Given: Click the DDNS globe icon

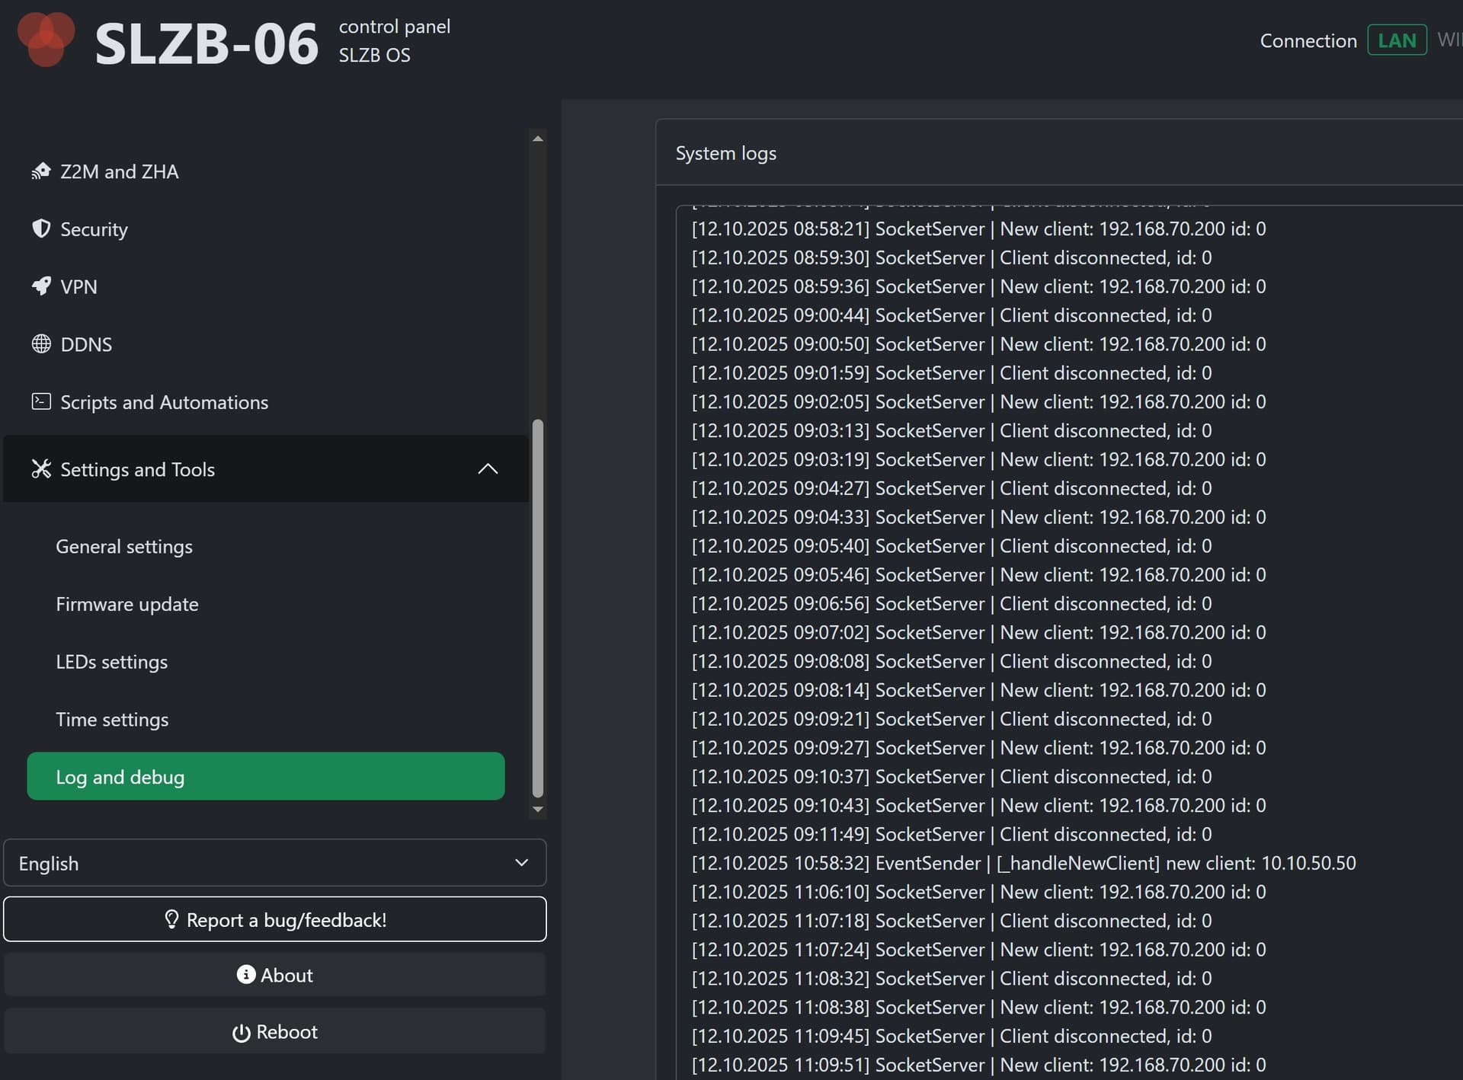Looking at the screenshot, I should (x=41, y=344).
